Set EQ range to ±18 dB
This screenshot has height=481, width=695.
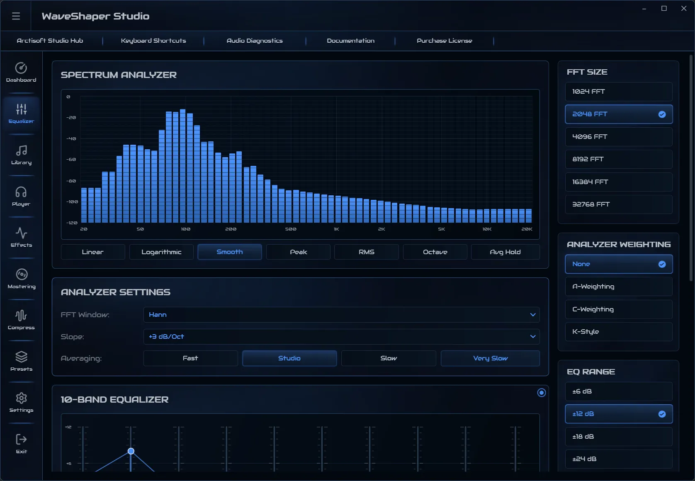pos(619,437)
